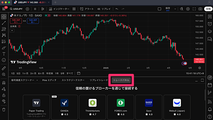
Task: Select the OANDA broker card
Action: (65, 107)
